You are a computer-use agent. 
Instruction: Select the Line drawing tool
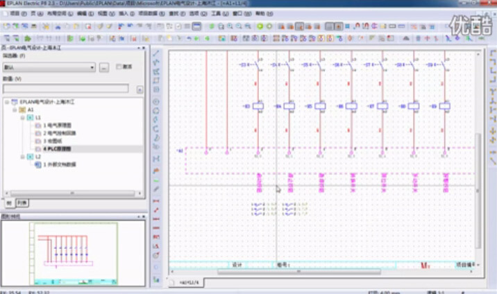point(156,53)
